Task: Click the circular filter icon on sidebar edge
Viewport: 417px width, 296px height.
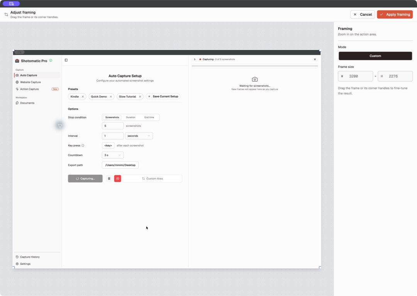Action: (x=60, y=126)
